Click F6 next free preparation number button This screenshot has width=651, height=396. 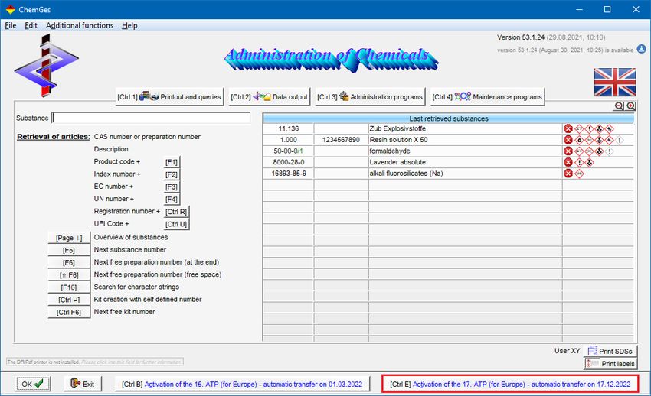click(69, 263)
